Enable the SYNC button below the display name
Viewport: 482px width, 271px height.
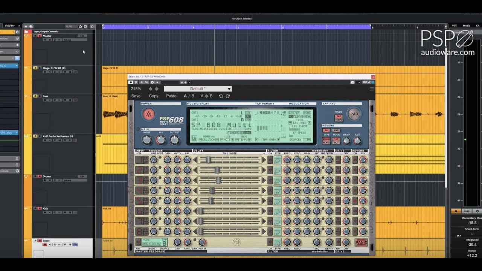pos(247,133)
